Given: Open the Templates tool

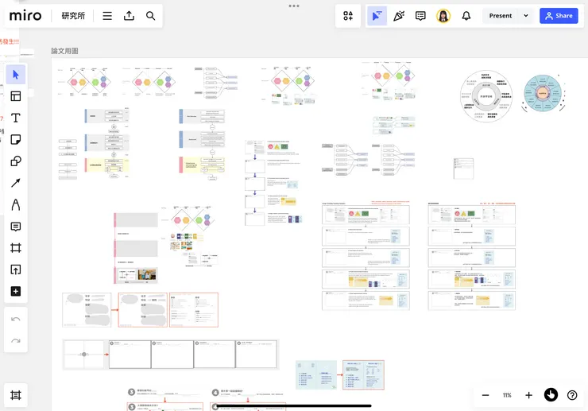Looking at the screenshot, I should pyautogui.click(x=16, y=96).
